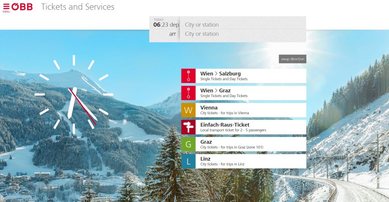This screenshot has height=202, width=389.
Task: Open the hamburger MENU icon
Action: coord(6,7)
